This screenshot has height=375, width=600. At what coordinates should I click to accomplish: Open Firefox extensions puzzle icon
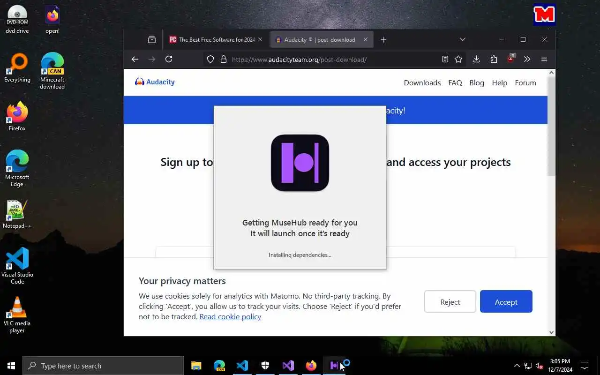[494, 59]
